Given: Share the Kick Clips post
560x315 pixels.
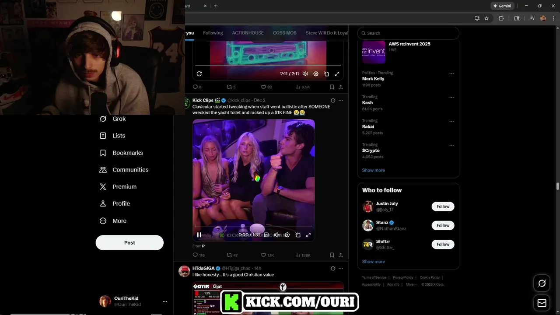Looking at the screenshot, I should (341, 255).
